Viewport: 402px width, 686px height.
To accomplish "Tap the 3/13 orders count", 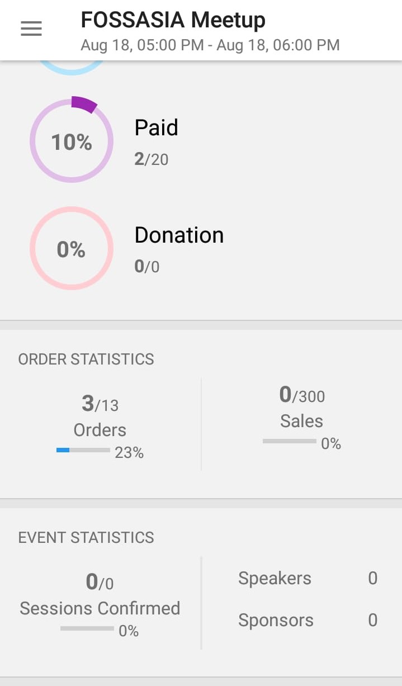I will [x=100, y=404].
